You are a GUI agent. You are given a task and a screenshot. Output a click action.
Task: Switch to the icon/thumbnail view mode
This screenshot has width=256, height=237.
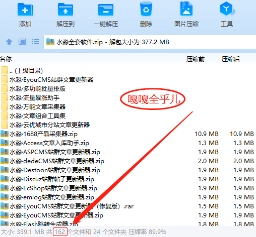click(22, 42)
